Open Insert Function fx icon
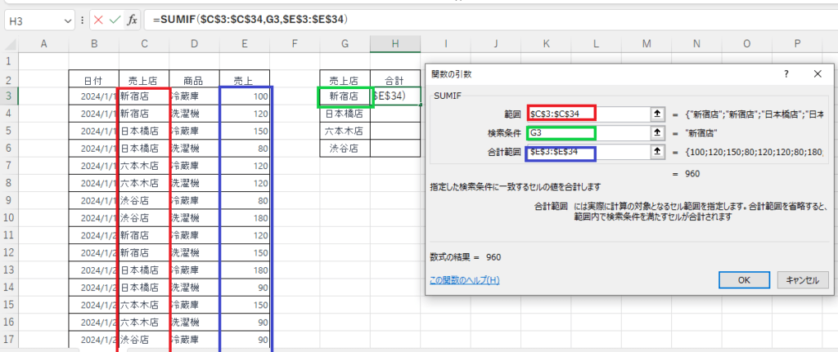Viewport: 838px width, 352px height. 132,20
